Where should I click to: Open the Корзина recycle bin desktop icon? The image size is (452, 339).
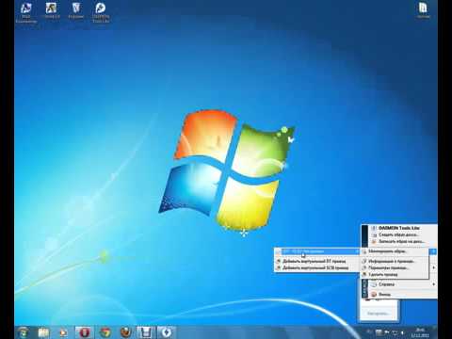[76, 11]
